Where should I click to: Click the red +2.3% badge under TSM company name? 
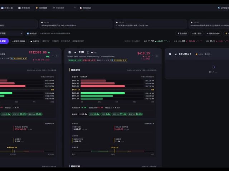[89, 60]
